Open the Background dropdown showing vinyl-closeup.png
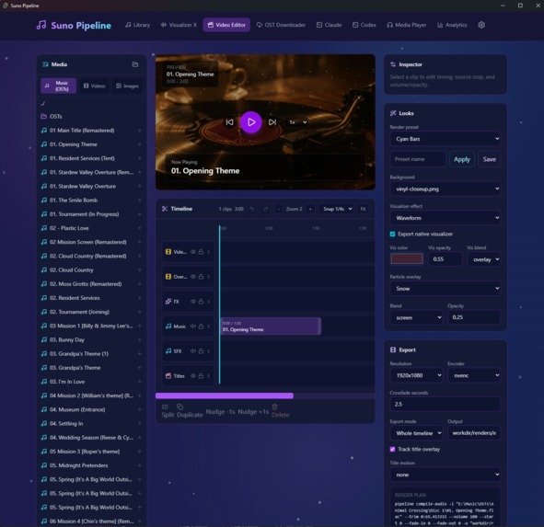The image size is (544, 527). coord(446,189)
